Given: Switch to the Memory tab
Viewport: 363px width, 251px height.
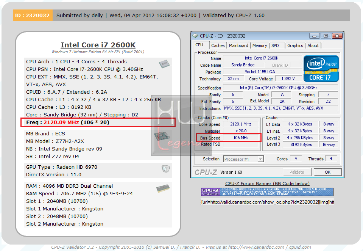Looking at the screenshot, I should 260,45.
